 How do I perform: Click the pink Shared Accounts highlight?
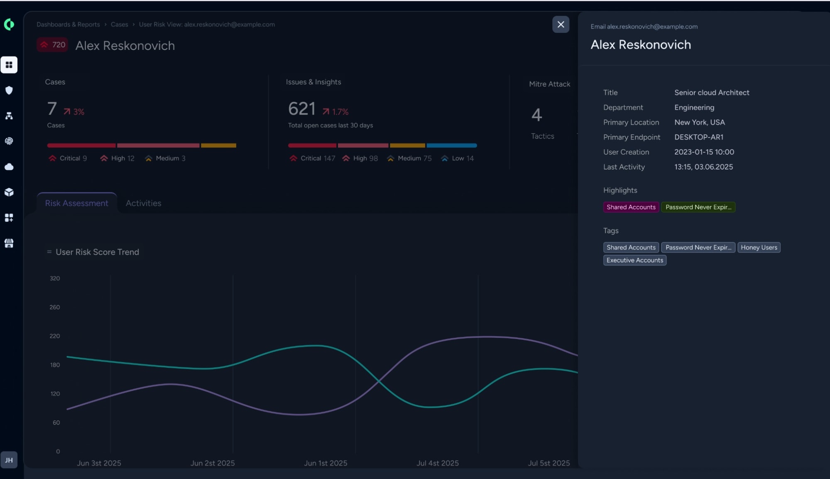[631, 207]
